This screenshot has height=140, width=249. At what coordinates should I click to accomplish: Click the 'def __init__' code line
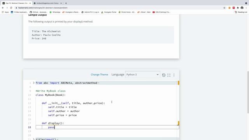click(x=74, y=103)
